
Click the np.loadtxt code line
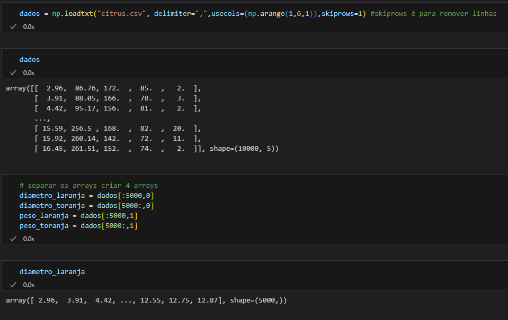click(258, 14)
